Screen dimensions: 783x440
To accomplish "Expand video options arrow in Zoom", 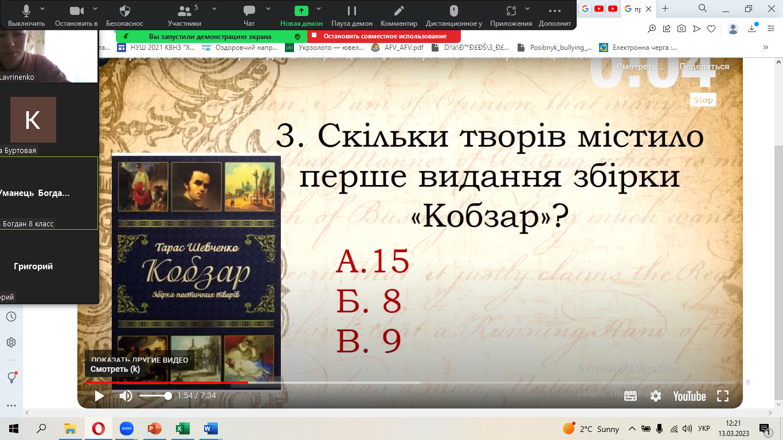I will tap(95, 9).
